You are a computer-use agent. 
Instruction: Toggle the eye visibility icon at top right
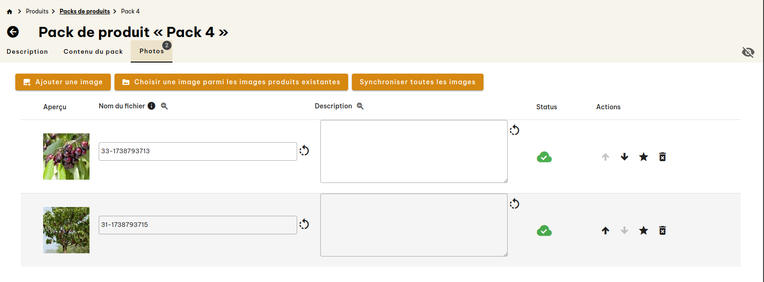click(x=748, y=52)
